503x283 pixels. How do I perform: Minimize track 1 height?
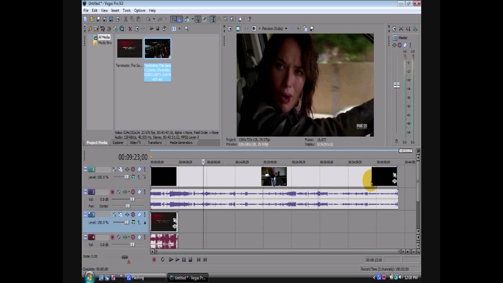pos(85,168)
